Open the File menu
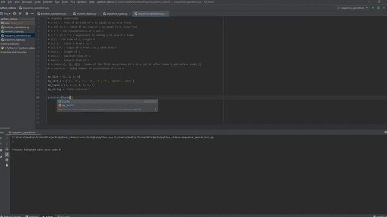The width and height of the screenshot is (387, 217). pyautogui.click(x=3, y=2)
